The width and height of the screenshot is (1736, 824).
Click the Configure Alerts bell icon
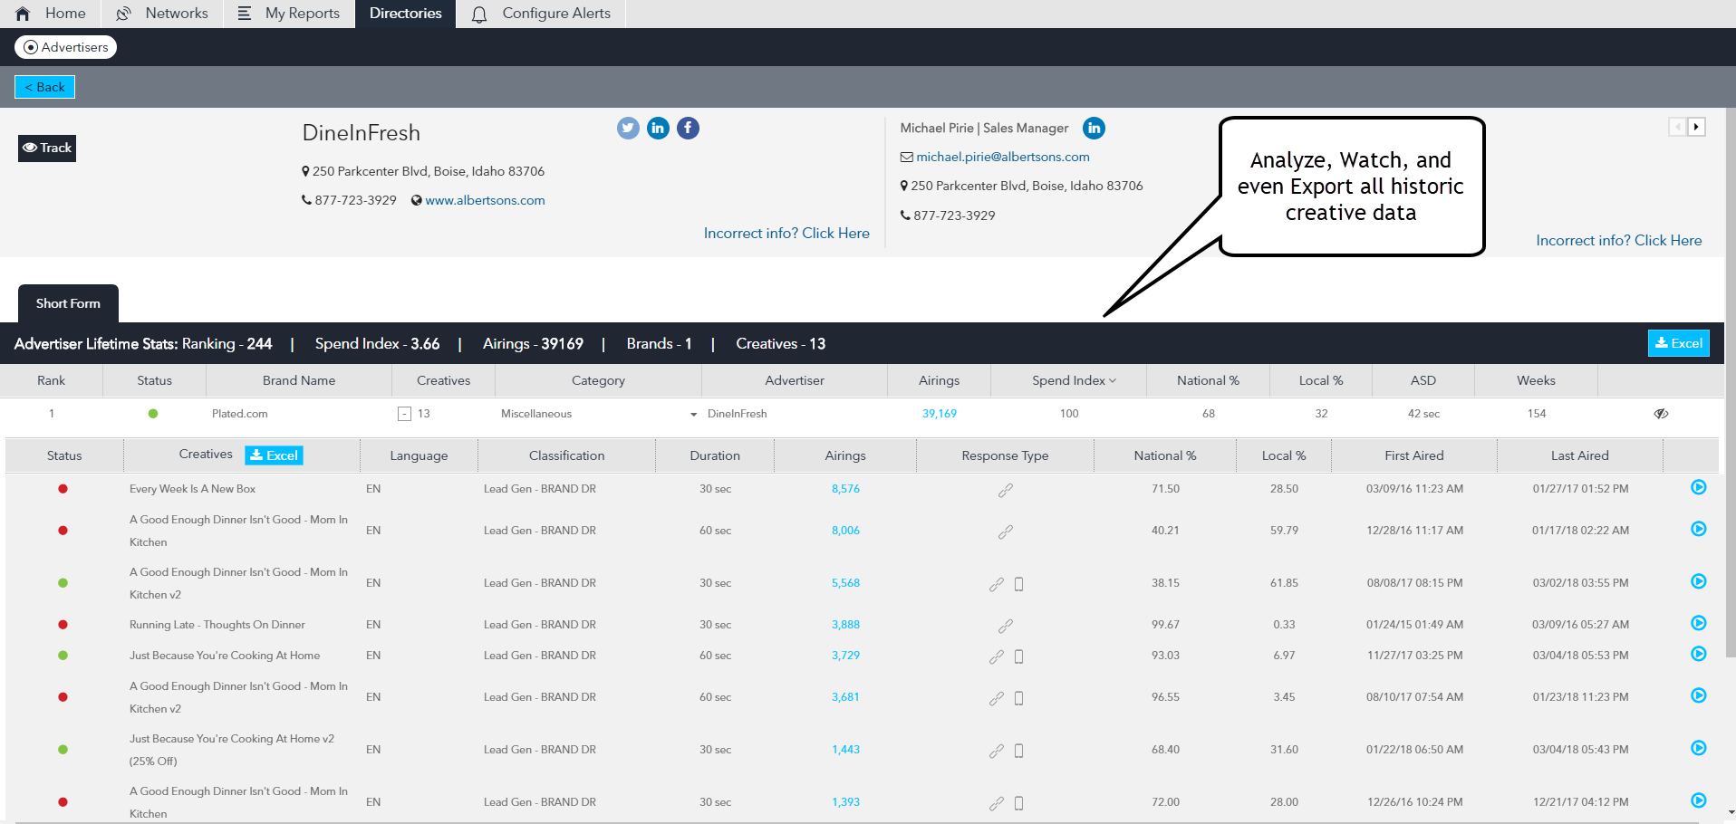(x=479, y=14)
